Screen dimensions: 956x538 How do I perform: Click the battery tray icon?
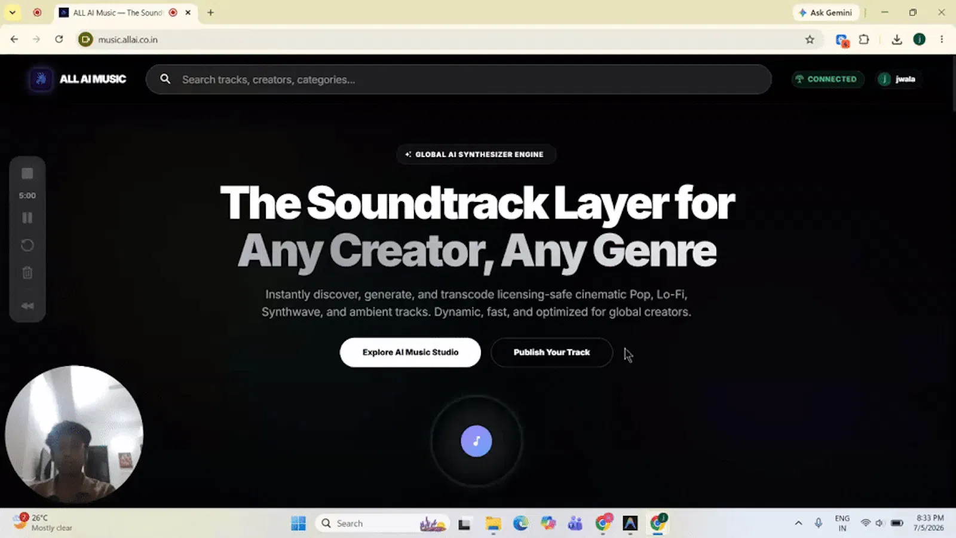pyautogui.click(x=897, y=523)
